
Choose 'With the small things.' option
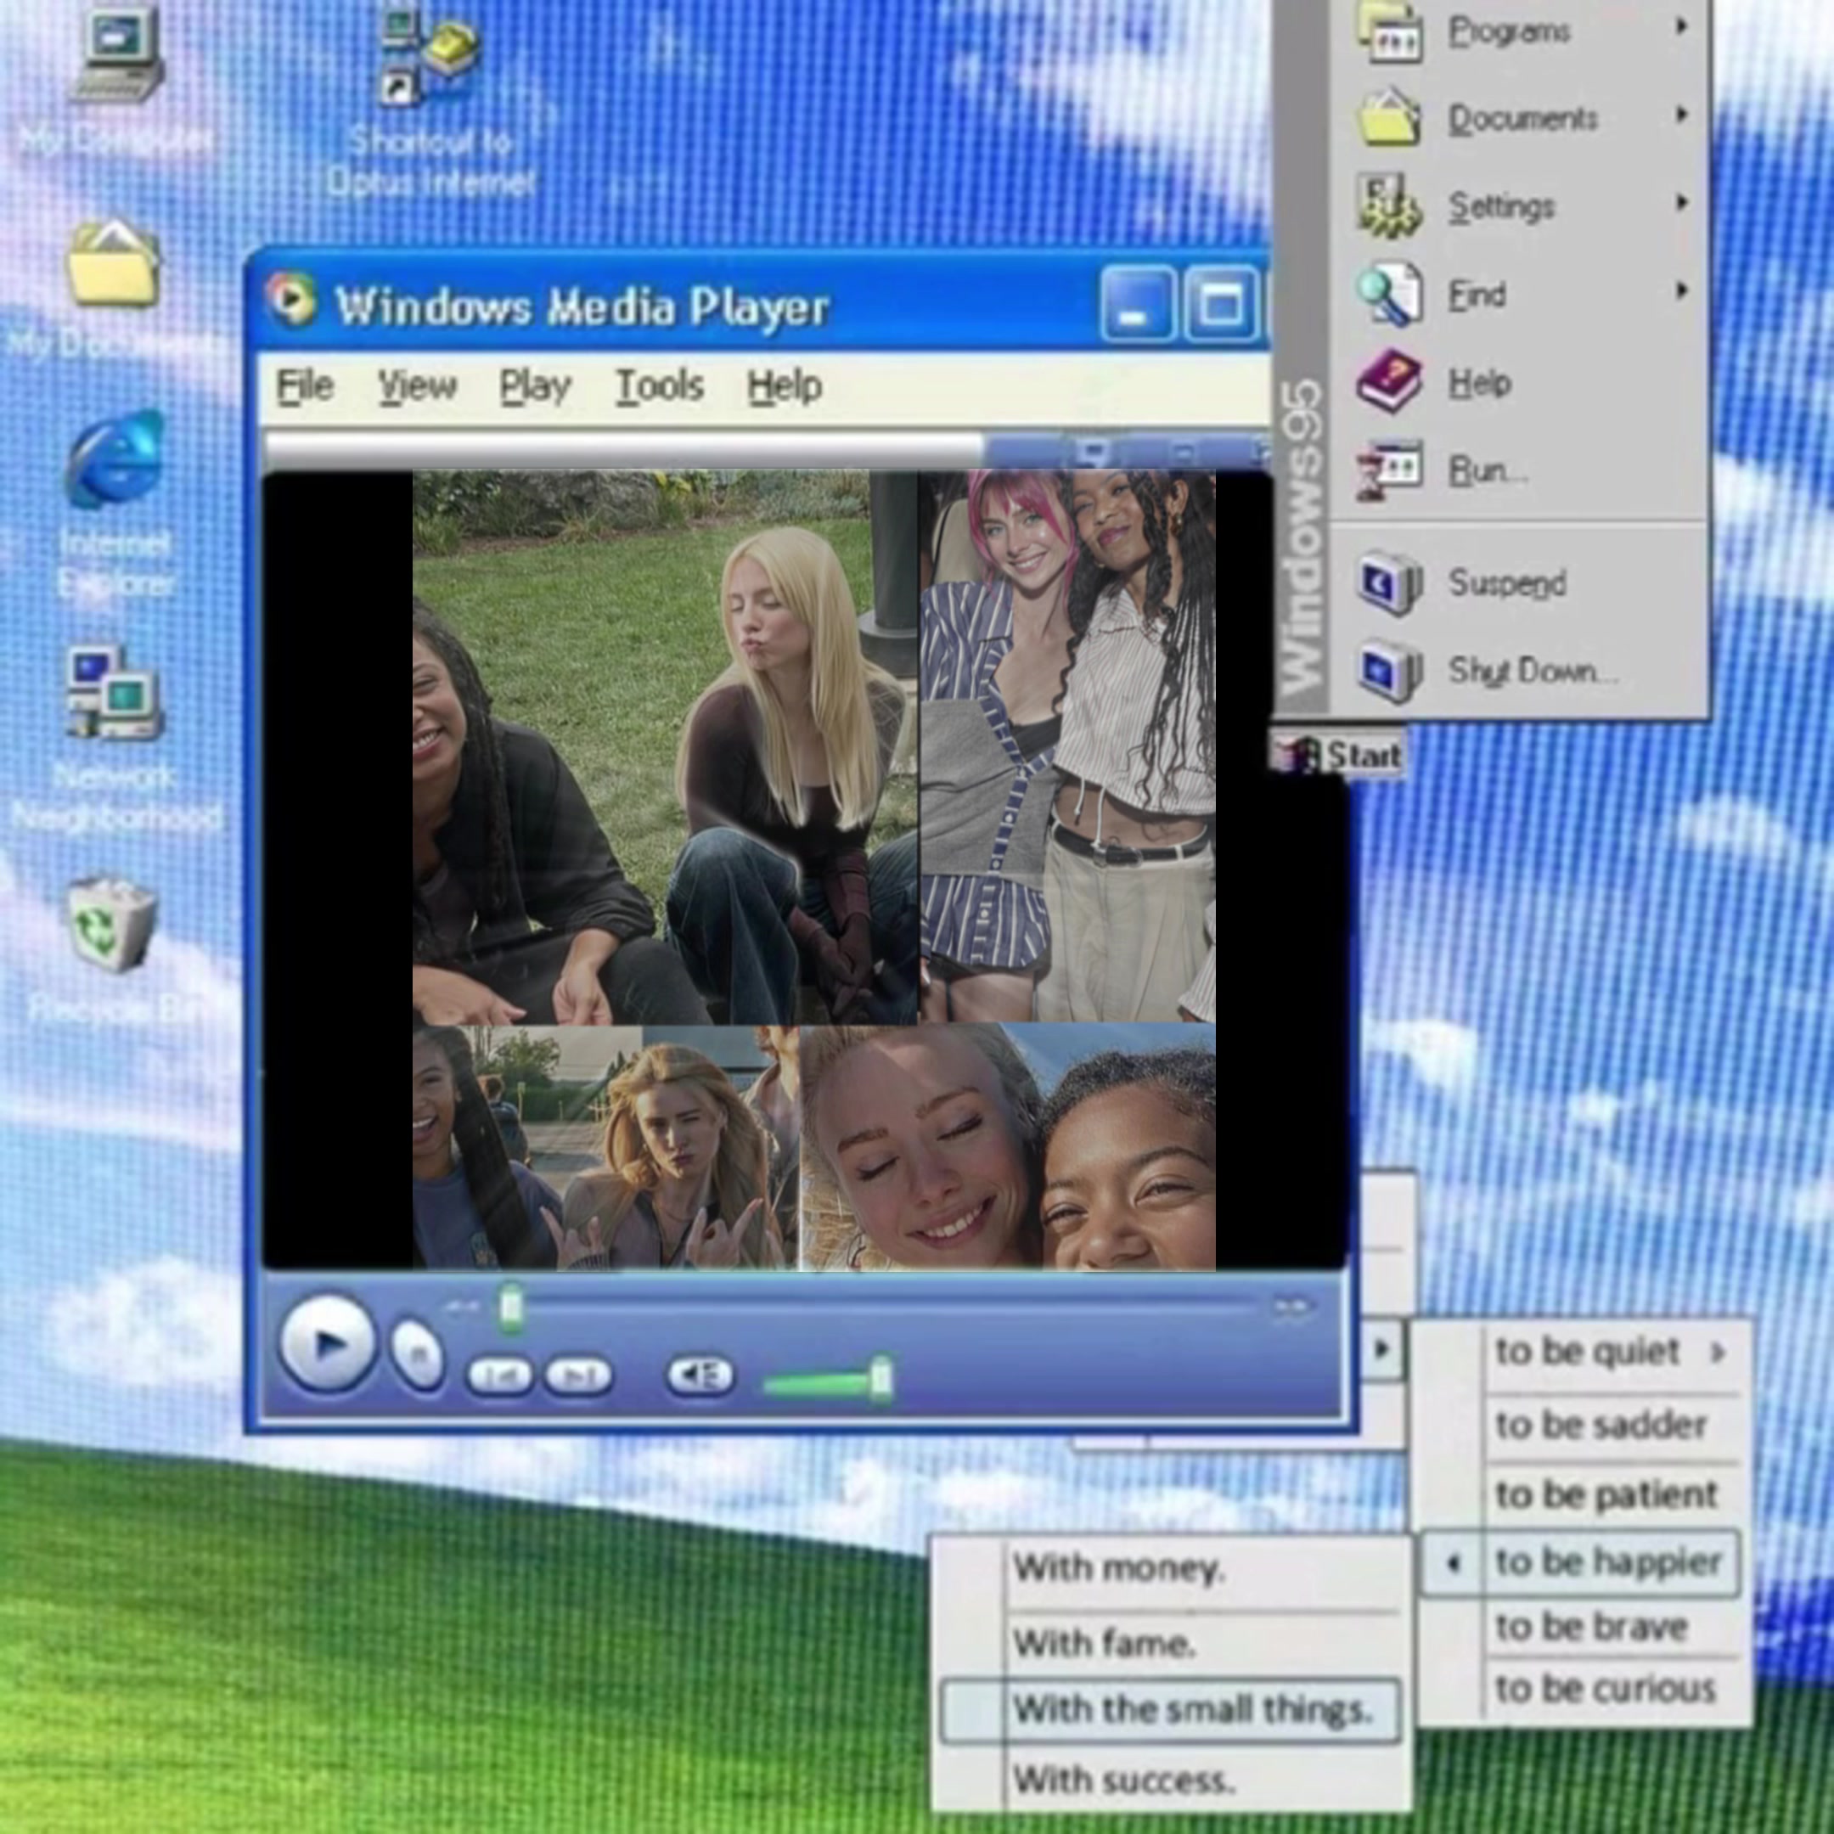coord(1171,1710)
